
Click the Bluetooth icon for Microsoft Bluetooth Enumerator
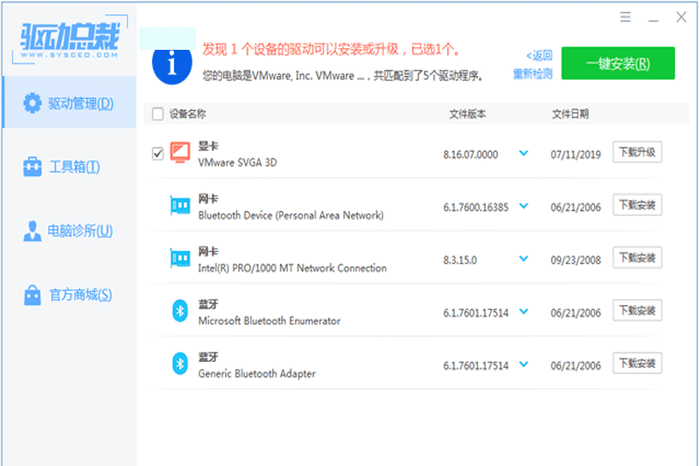[179, 310]
